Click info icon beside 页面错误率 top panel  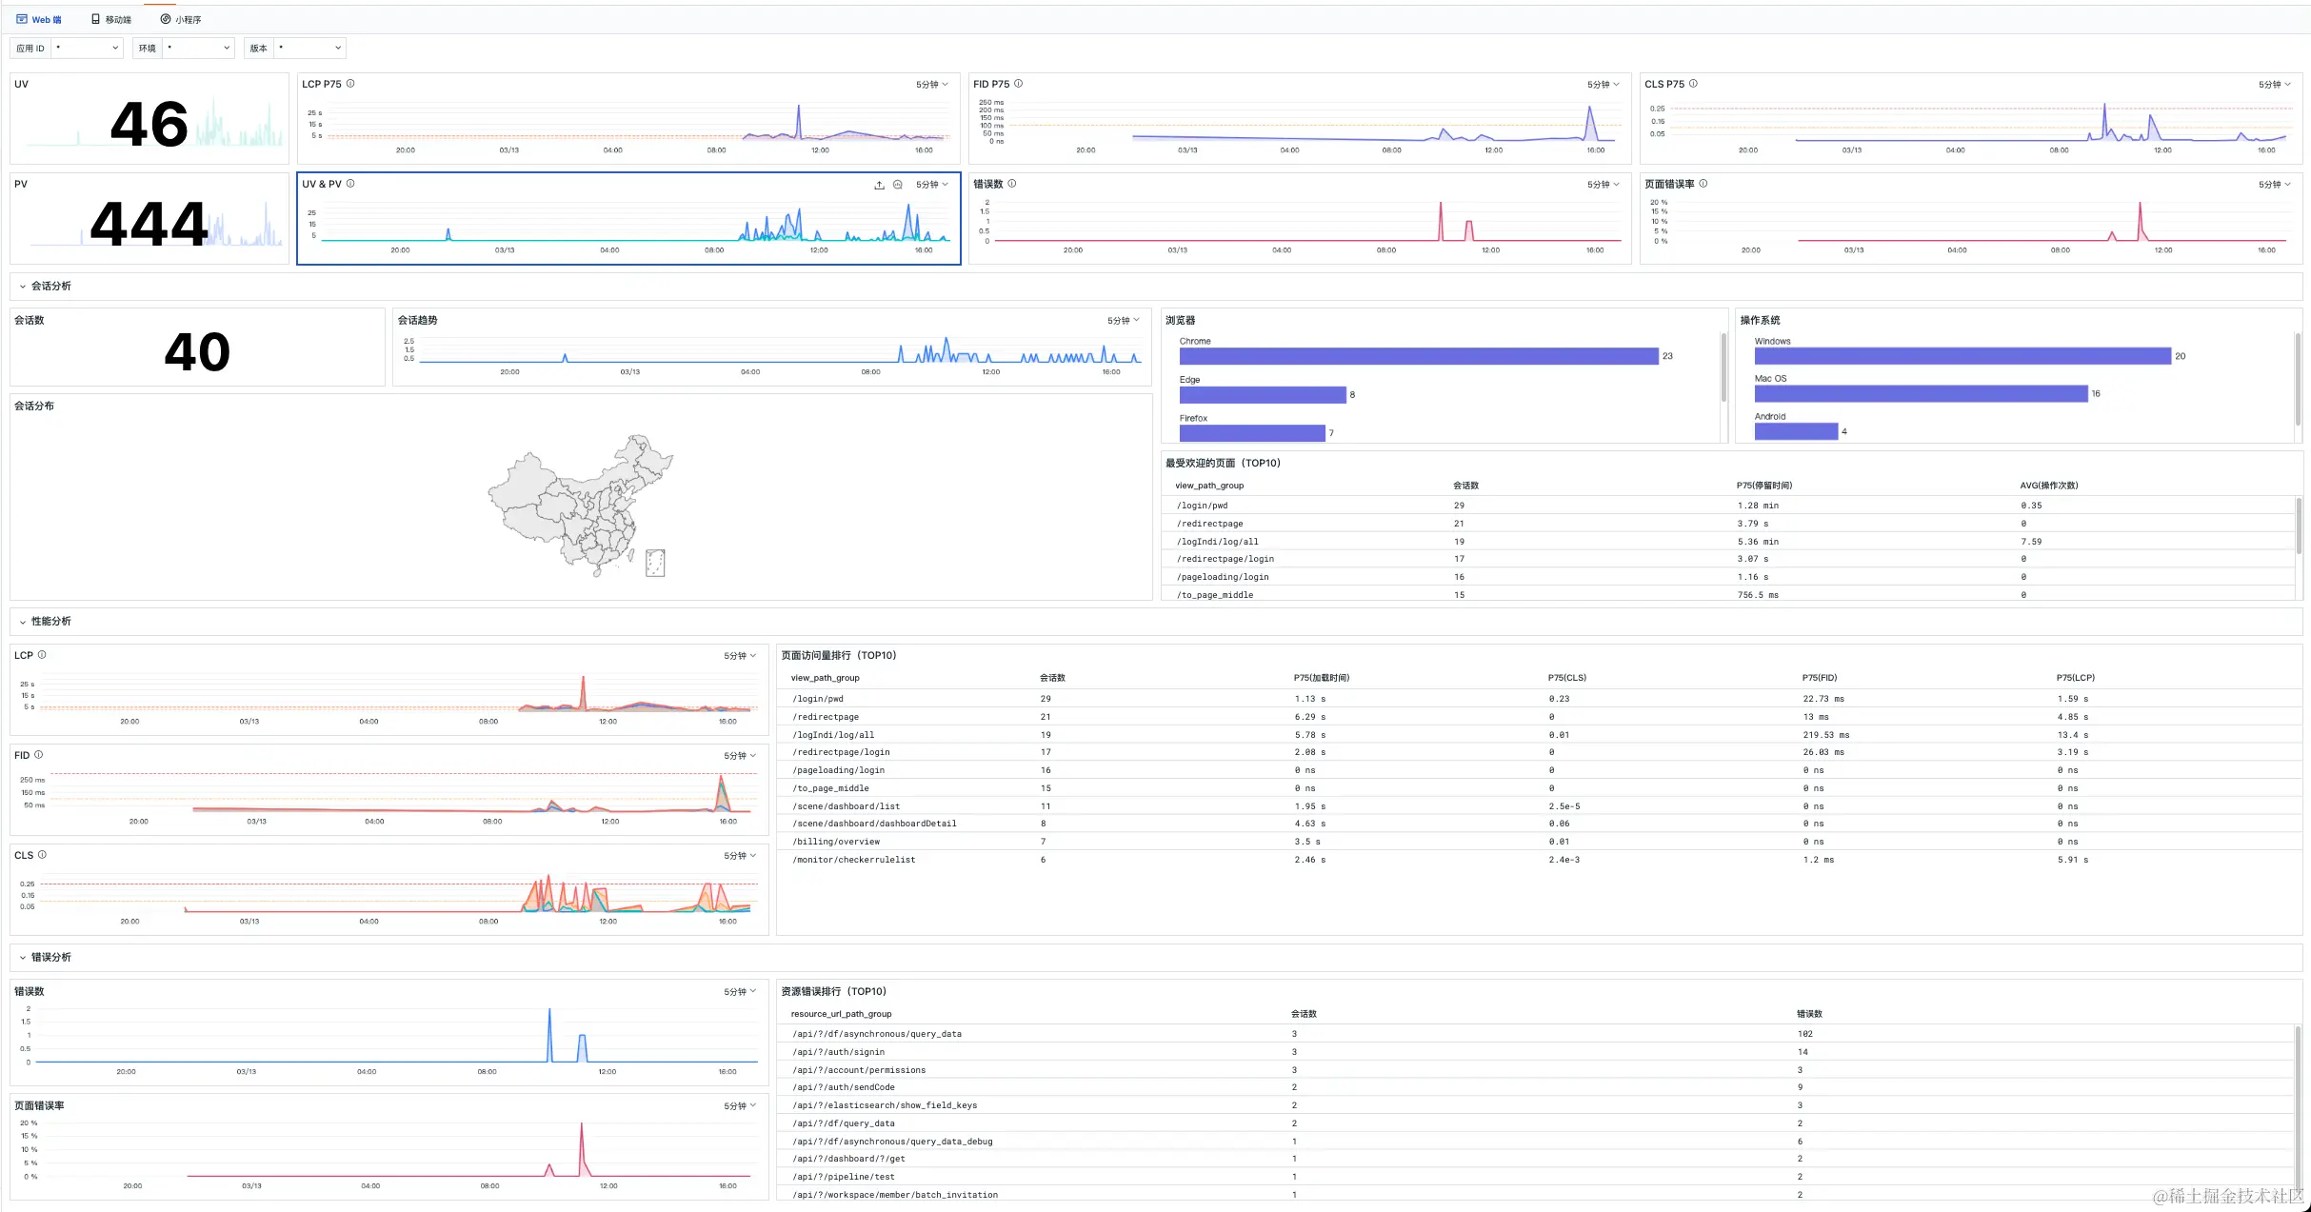[x=1703, y=184]
